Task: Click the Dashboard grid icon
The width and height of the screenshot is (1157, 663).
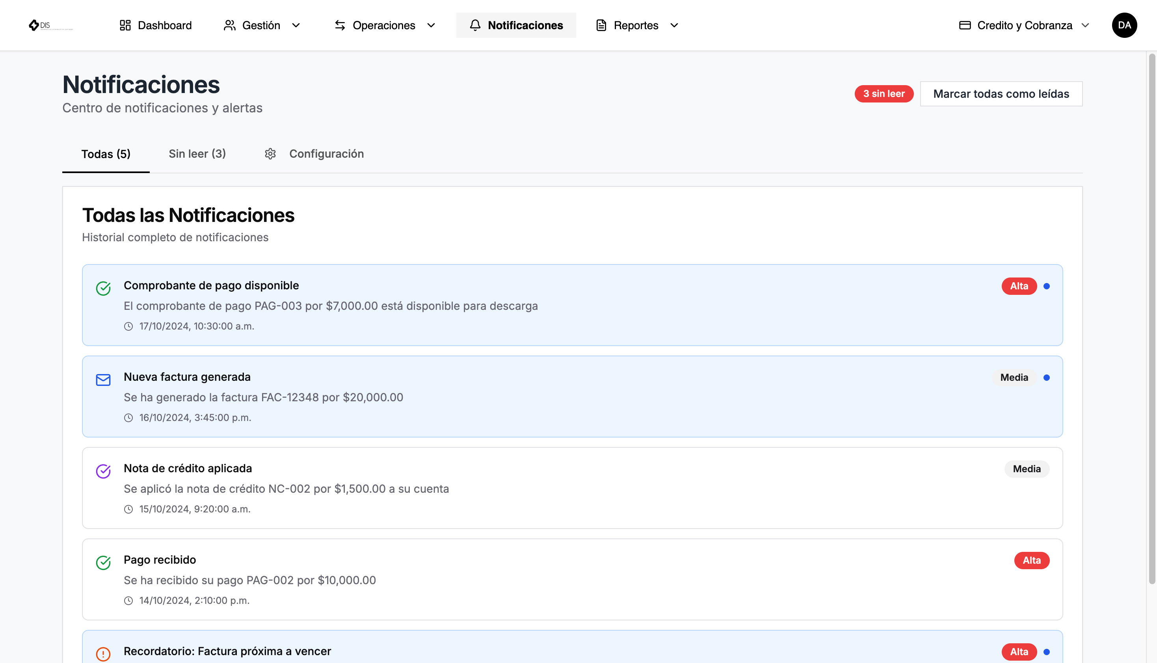Action: [125, 25]
